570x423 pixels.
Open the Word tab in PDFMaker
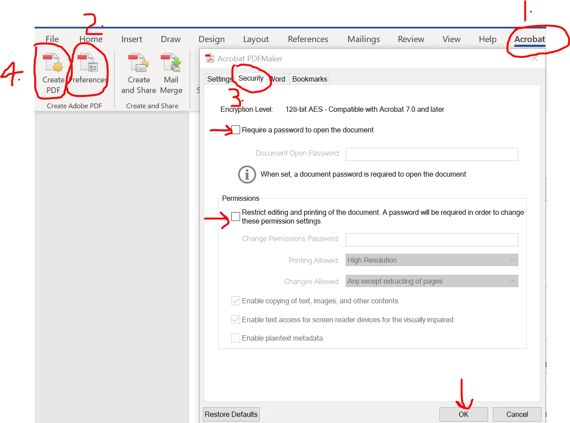pos(278,79)
